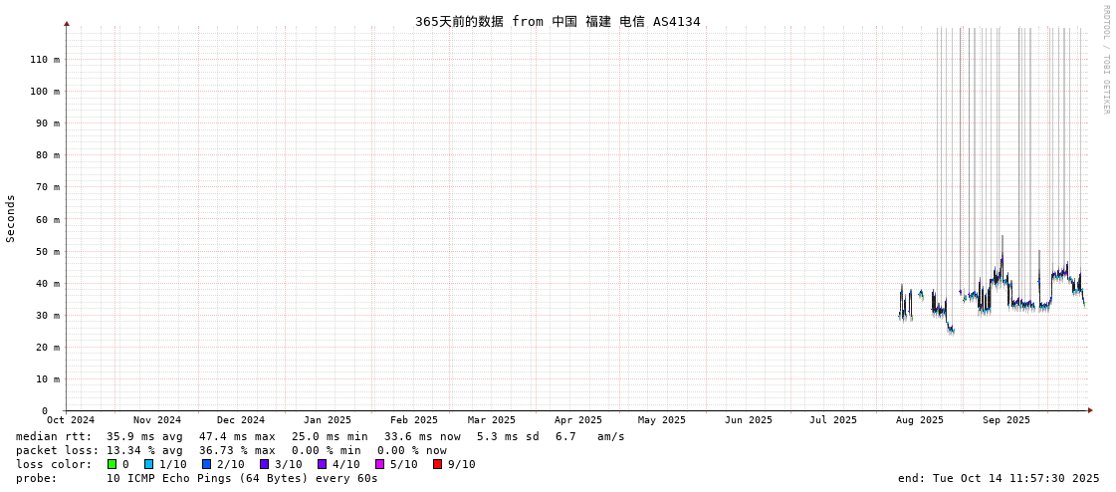Click the median rtt statistics line
The image size is (1116, 492).
point(320,436)
